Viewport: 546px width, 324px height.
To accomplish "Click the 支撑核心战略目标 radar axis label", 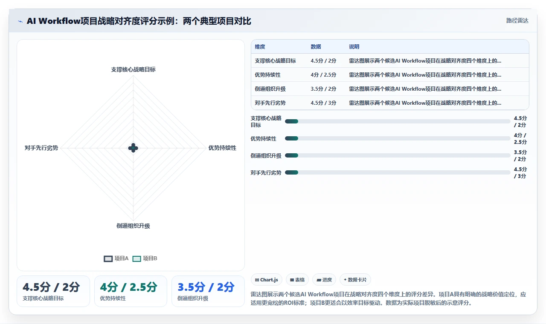I will [x=134, y=69].
